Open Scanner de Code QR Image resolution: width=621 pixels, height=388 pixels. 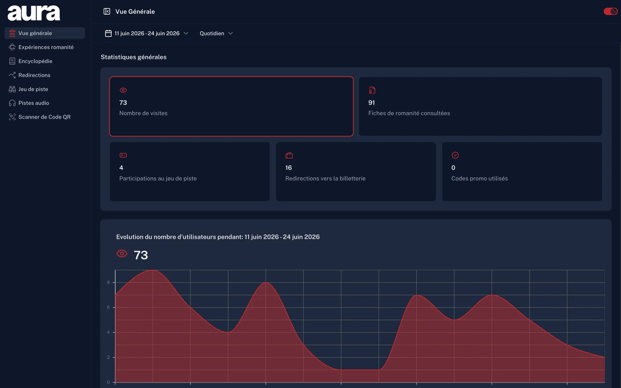click(45, 117)
